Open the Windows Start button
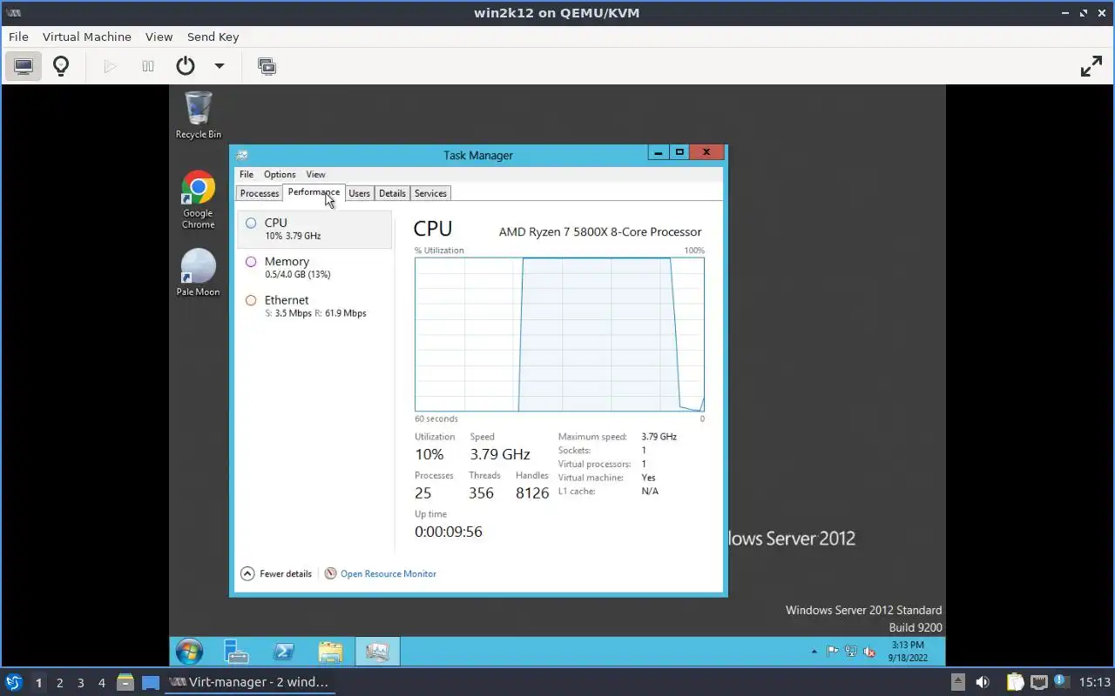1115x696 pixels. pyautogui.click(x=189, y=651)
